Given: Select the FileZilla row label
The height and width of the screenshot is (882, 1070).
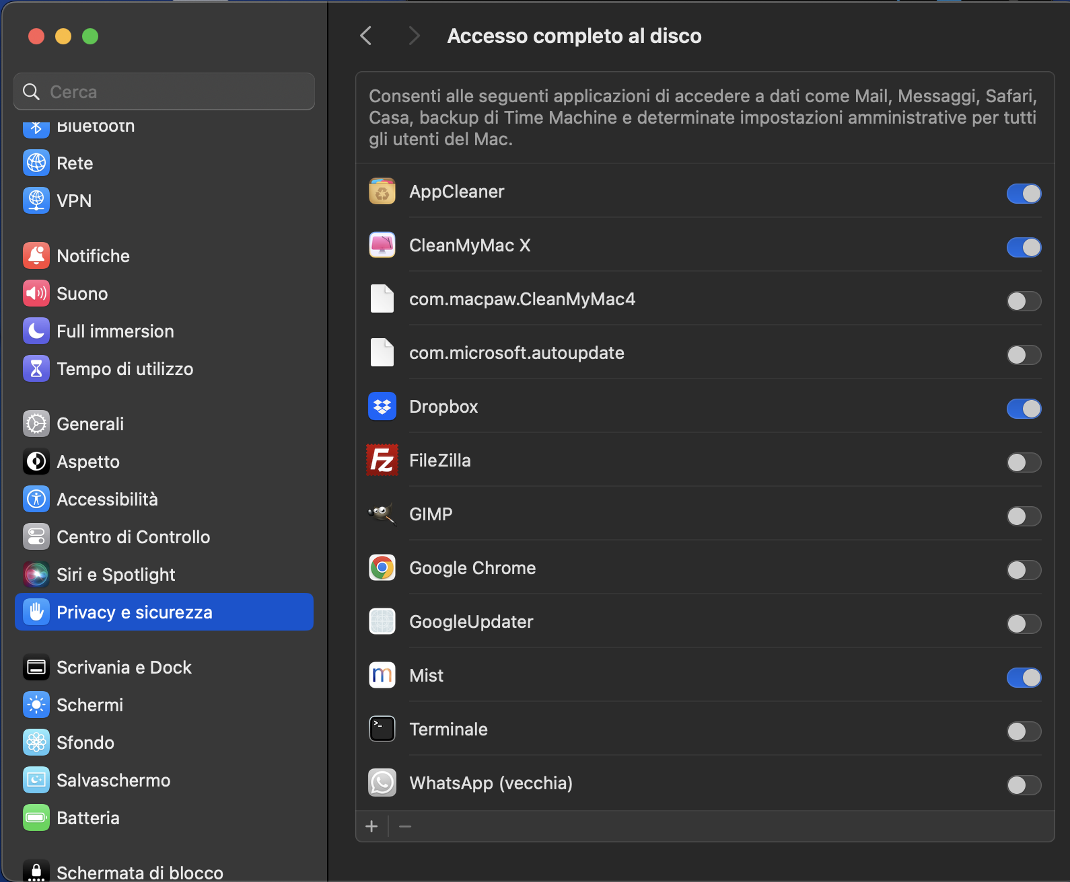Looking at the screenshot, I should [440, 460].
